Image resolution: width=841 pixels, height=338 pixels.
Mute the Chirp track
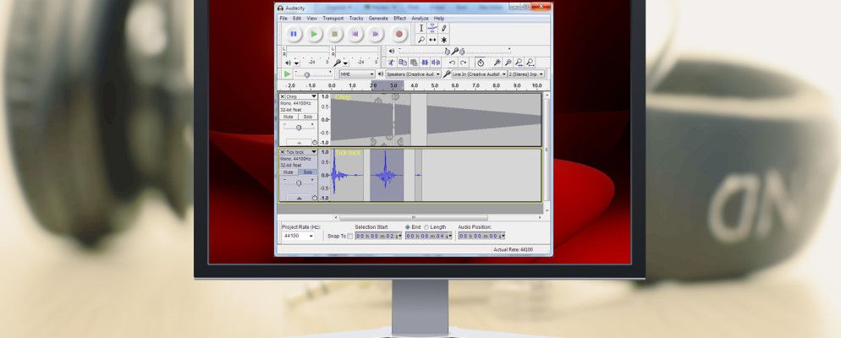pyautogui.click(x=289, y=117)
